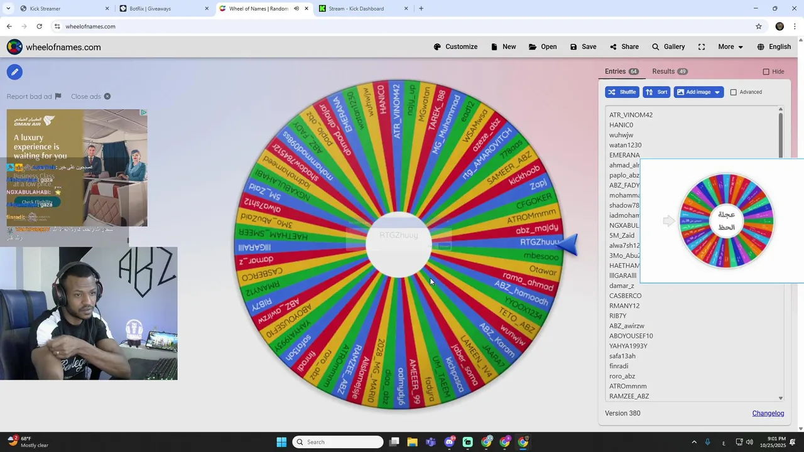Image resolution: width=804 pixels, height=452 pixels.
Task: Select the Entries tab
Action: pos(622,72)
